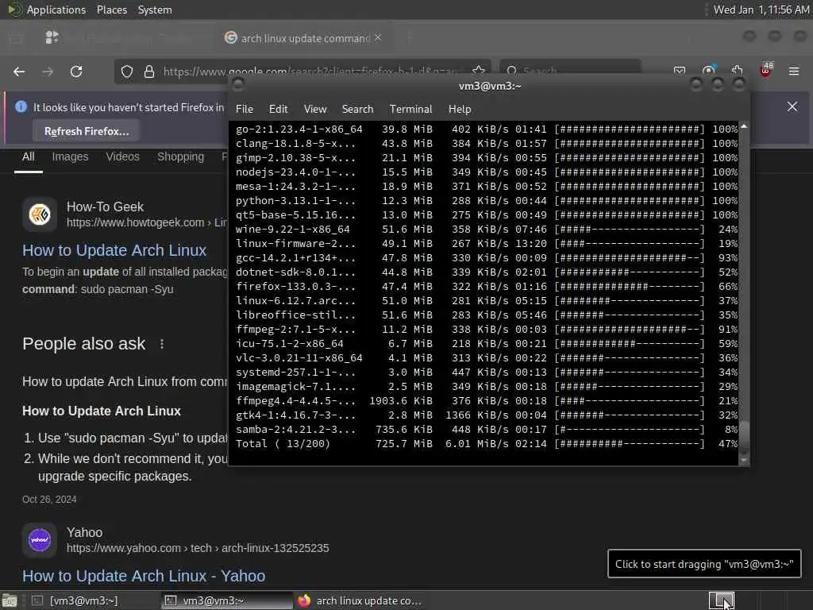Open the Firefox hamburger menu
Image resolution: width=813 pixels, height=610 pixels.
pos(794,71)
